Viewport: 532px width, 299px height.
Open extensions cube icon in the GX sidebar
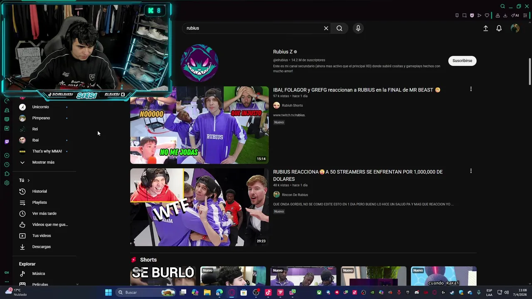tap(7, 174)
